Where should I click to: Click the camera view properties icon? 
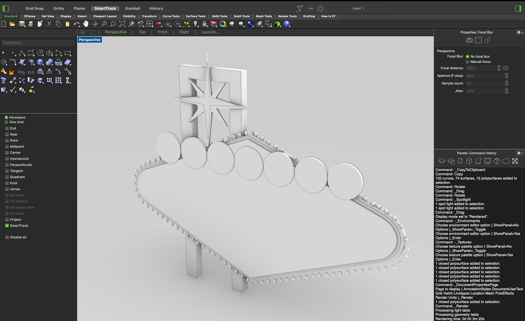point(469,40)
